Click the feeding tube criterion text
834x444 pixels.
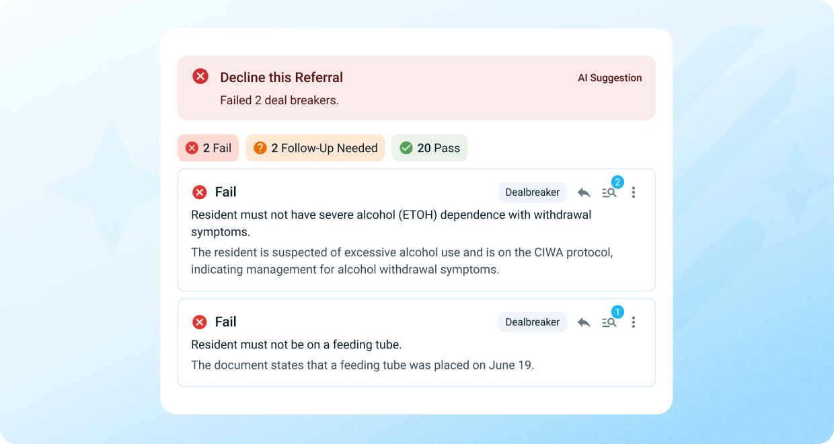click(x=297, y=344)
